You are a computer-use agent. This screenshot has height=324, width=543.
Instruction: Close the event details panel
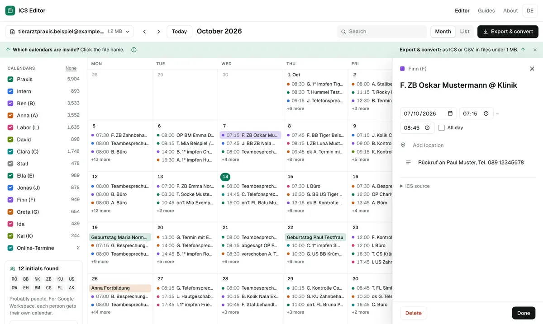point(532,69)
